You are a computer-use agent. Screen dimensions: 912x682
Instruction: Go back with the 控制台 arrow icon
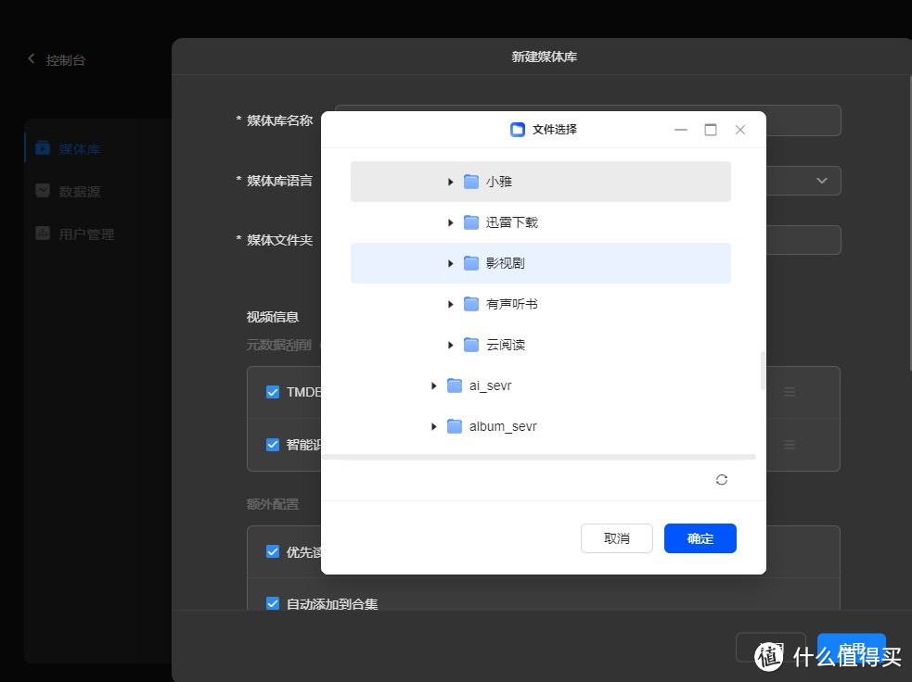(32, 58)
